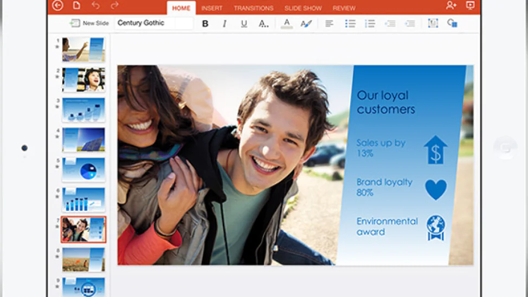528x297 pixels.
Task: Select slide 3 thumbnail
Action: click(83, 110)
